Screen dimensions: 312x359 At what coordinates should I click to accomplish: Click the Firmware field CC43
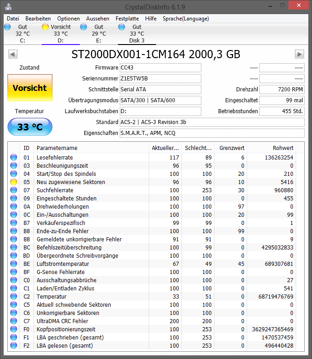click(x=161, y=68)
